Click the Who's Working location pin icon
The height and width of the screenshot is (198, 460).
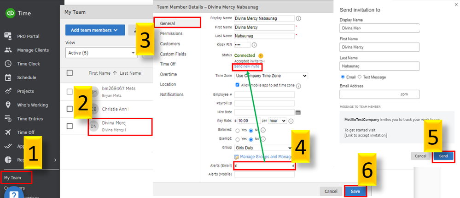pyautogui.click(x=8, y=105)
